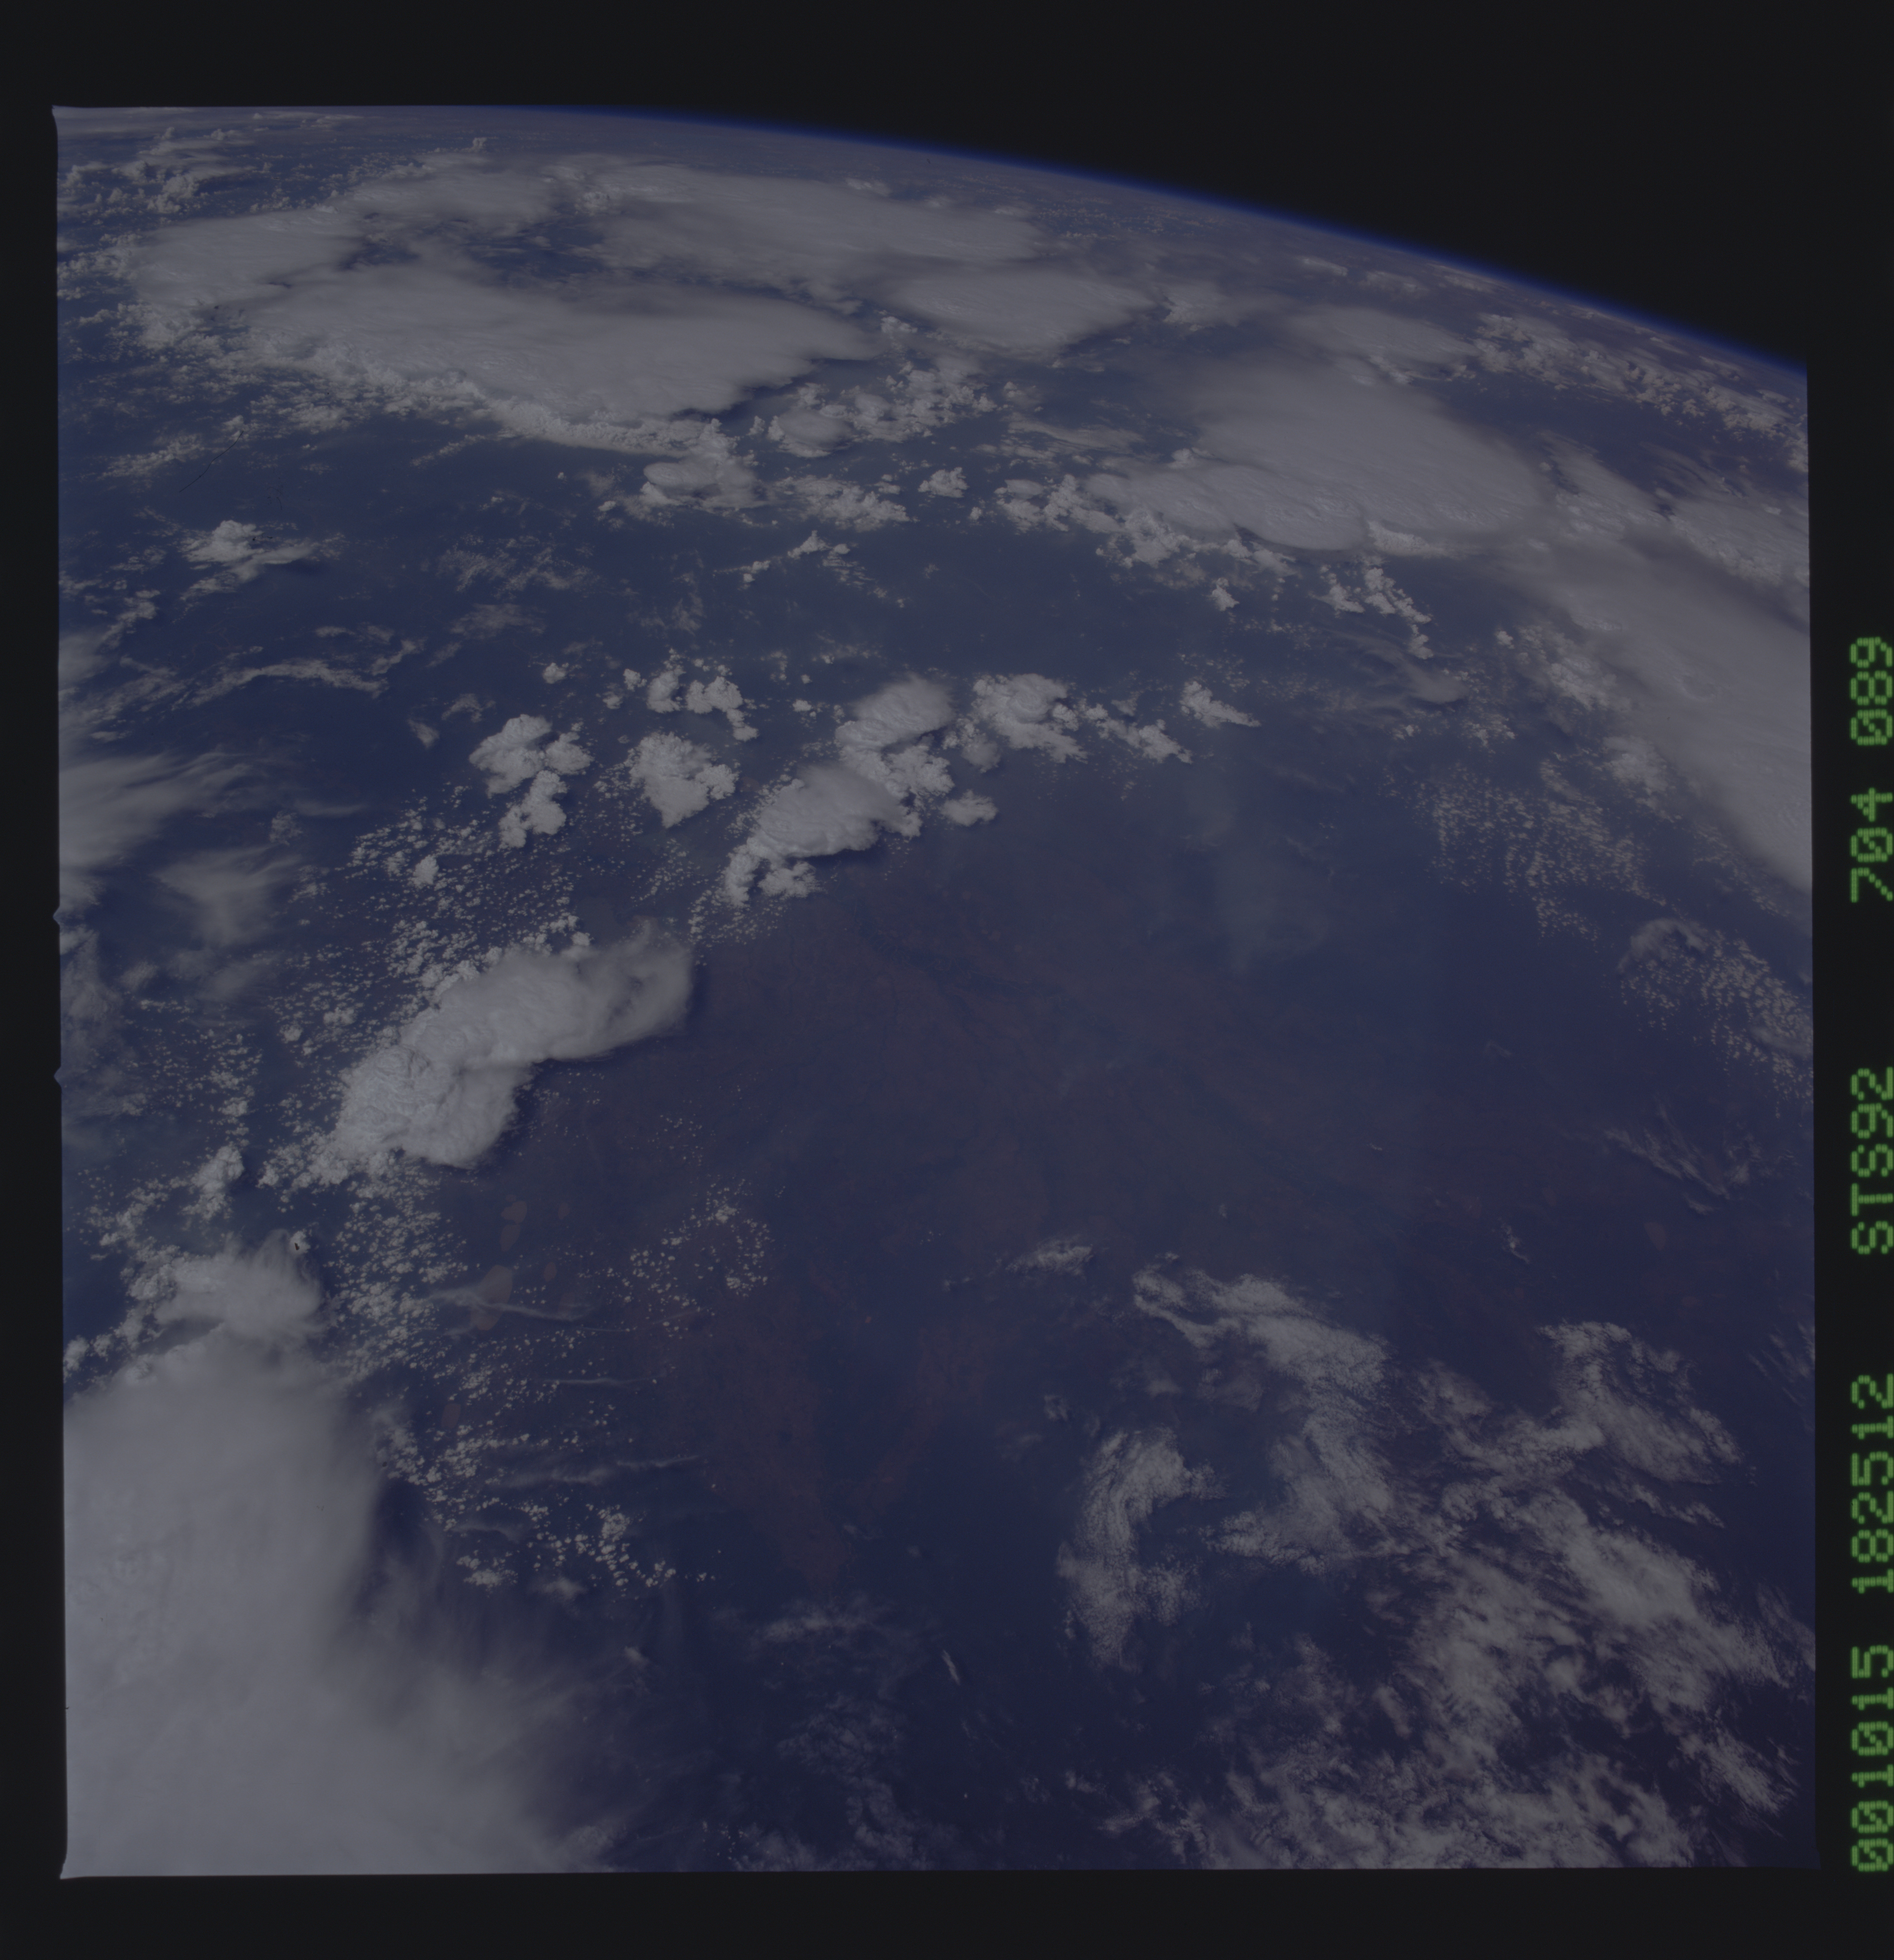Click the green 704 089 frame number
The width and height of the screenshot is (1894, 1960).
[x=1871, y=770]
